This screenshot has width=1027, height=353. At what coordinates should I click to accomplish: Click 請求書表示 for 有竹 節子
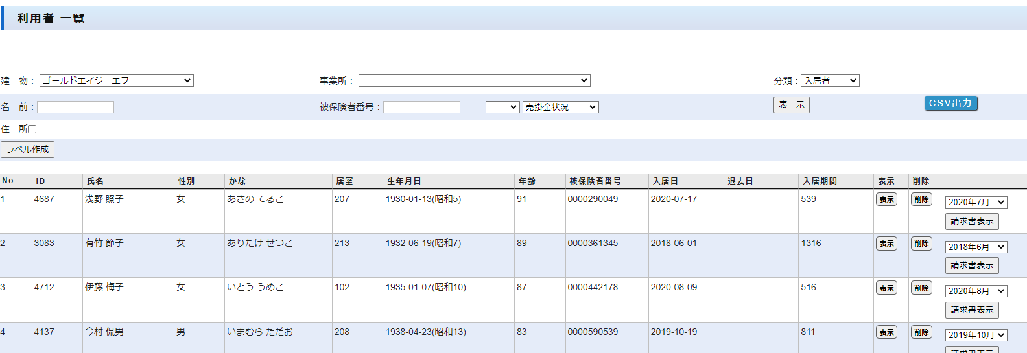tap(972, 266)
